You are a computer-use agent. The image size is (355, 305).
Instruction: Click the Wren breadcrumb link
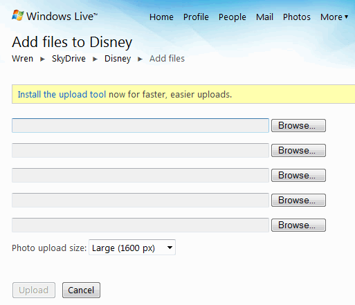pos(23,59)
